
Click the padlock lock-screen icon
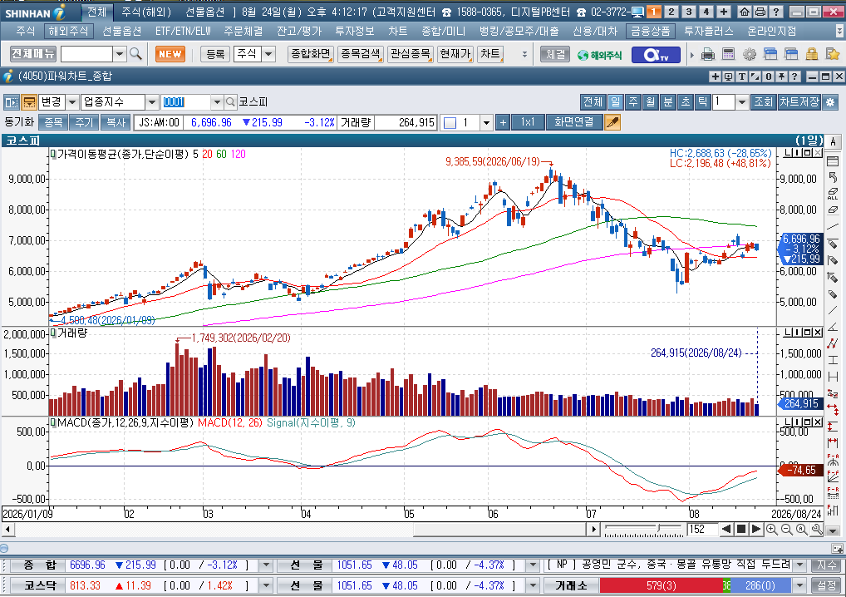coord(811,54)
